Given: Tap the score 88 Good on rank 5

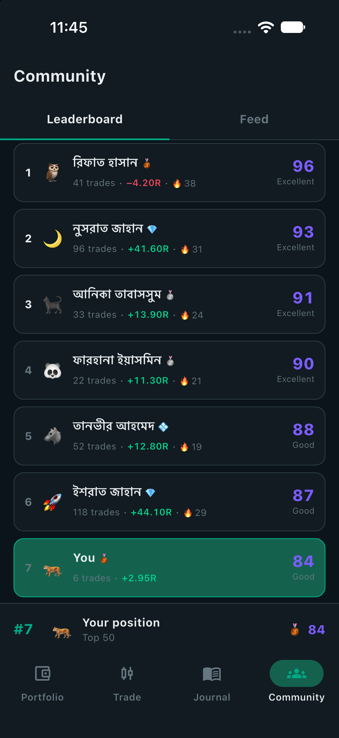Looking at the screenshot, I should click(x=303, y=436).
